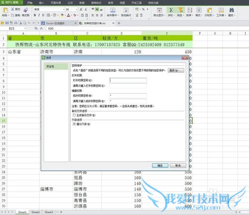This screenshot has height=215, width=249.
Task: Uncheck the recommend read-only (建议只读) checkbox
Action: tap(74, 124)
